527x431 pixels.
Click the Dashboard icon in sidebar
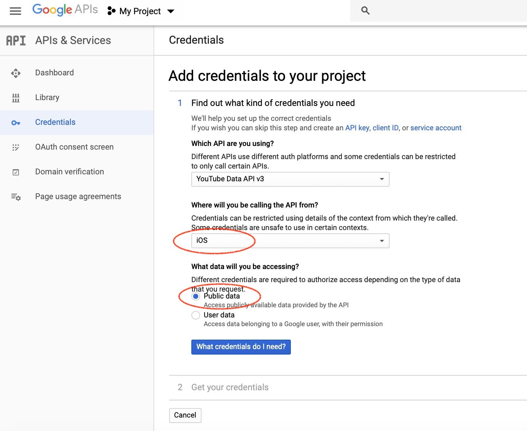click(16, 73)
